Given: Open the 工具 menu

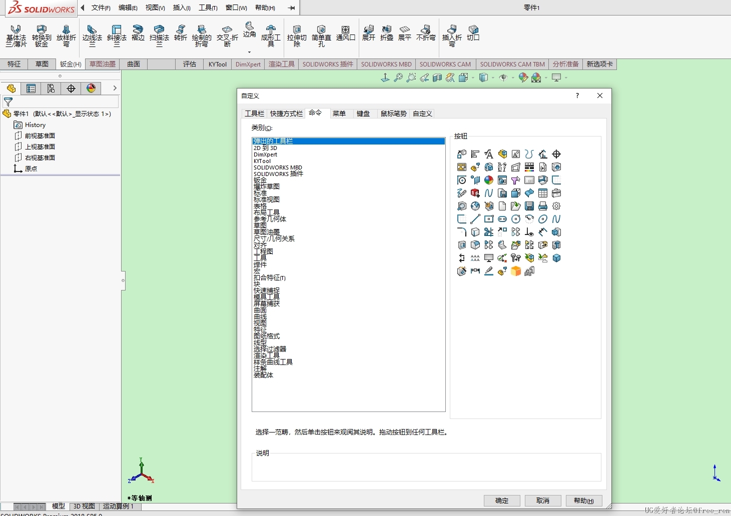Looking at the screenshot, I should pos(208,7).
